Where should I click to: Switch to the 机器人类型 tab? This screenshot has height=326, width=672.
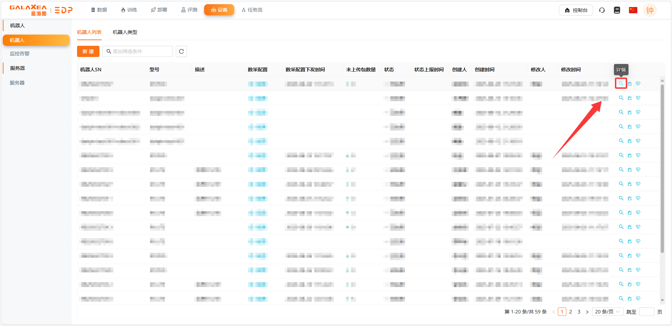(125, 32)
